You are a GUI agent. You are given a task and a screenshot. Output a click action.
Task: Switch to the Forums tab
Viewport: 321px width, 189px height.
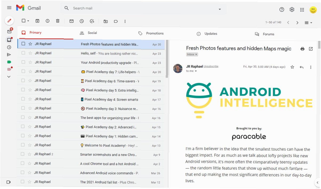click(x=265, y=34)
